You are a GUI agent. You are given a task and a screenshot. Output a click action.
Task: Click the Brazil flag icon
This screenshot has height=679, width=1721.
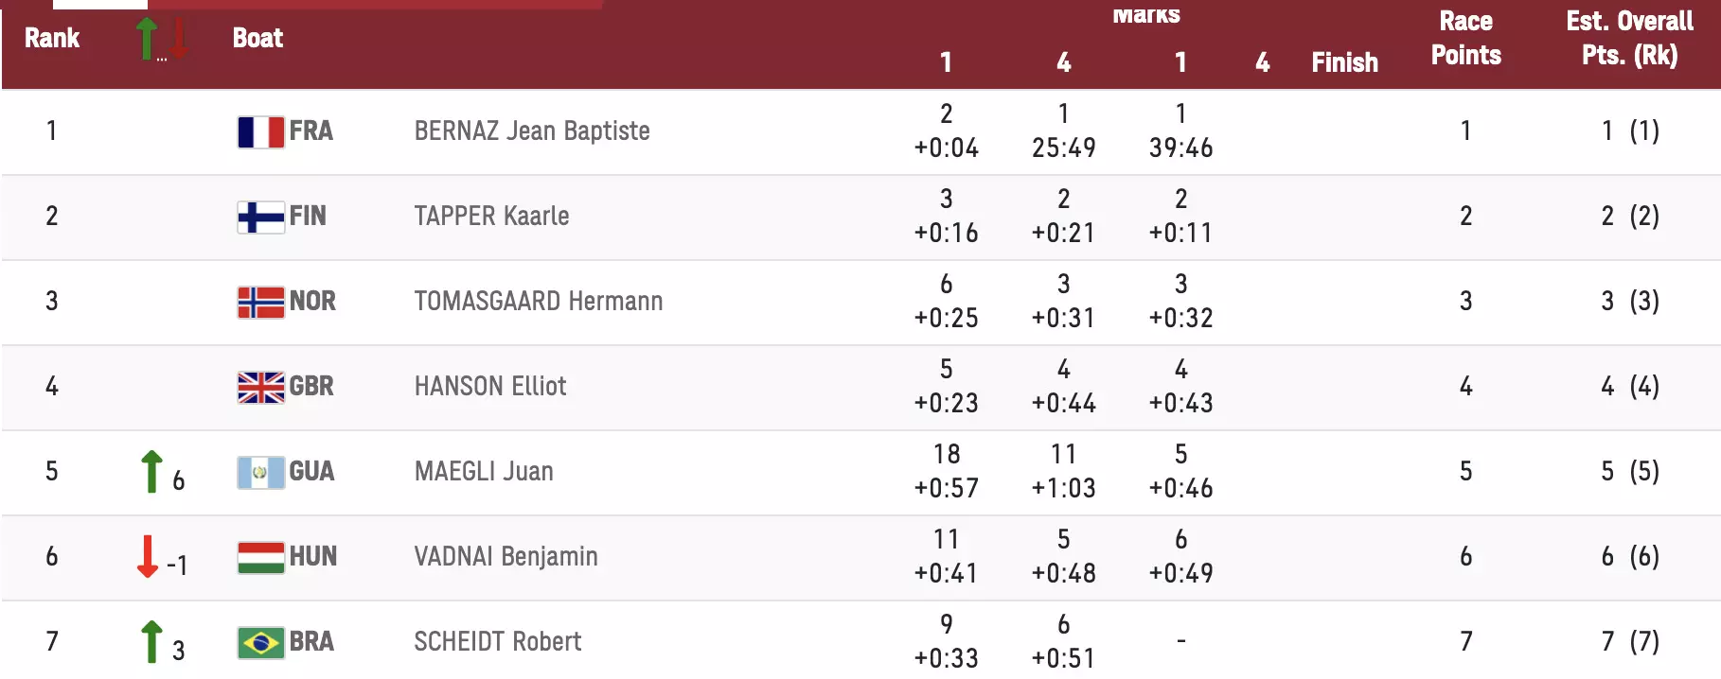click(260, 642)
